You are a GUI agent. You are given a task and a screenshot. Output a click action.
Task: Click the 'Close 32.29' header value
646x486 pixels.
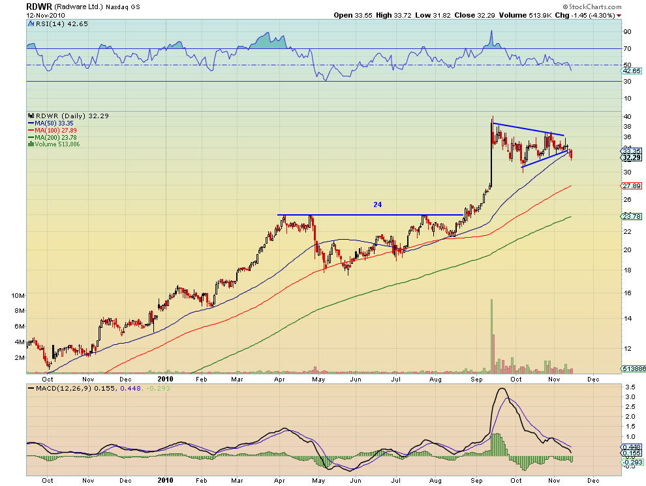pyautogui.click(x=474, y=15)
